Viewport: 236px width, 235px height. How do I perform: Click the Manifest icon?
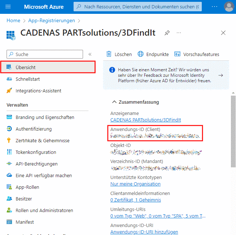tap(9, 222)
